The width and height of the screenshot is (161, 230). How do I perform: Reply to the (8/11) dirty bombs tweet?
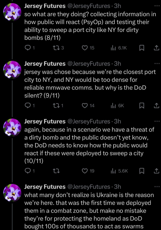point(28,48)
